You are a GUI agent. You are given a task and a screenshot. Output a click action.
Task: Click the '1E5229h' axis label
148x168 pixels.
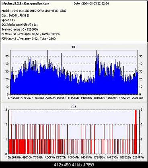tap(125, 158)
